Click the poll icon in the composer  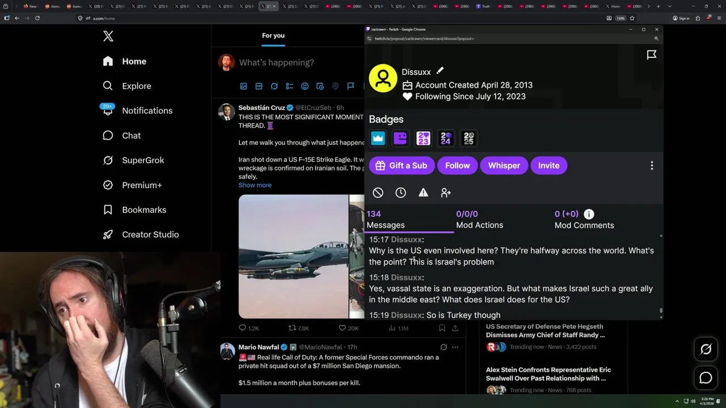pos(289,86)
